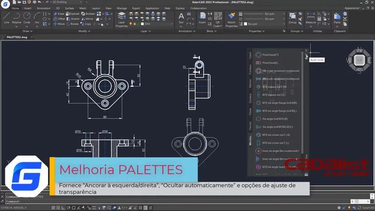Expand the Draw panel dropdown

click(x=28, y=31)
